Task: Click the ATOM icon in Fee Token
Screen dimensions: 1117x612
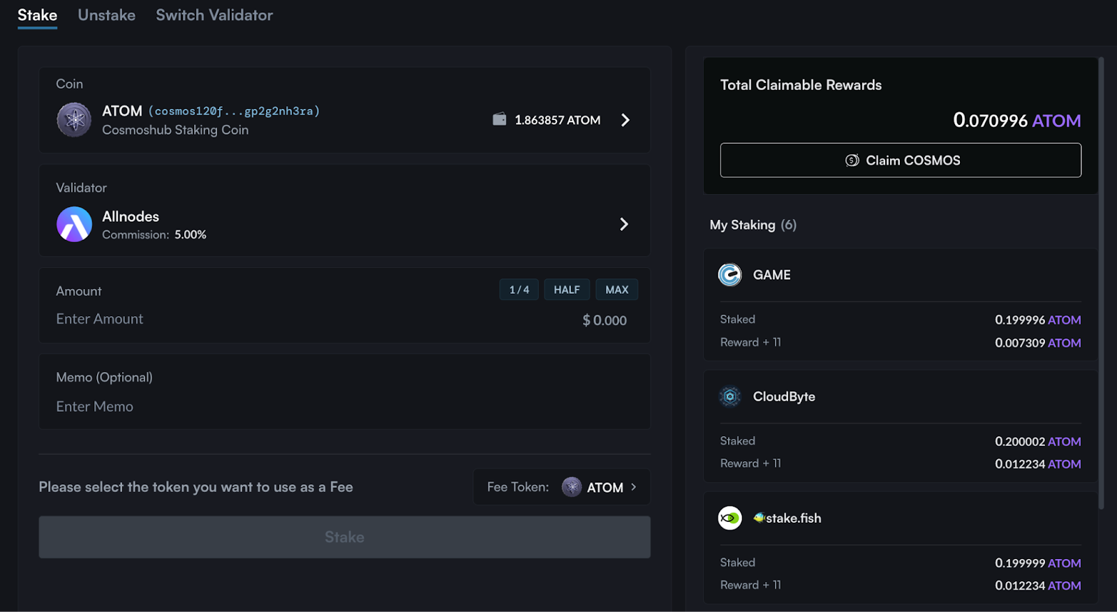Action: click(x=572, y=487)
